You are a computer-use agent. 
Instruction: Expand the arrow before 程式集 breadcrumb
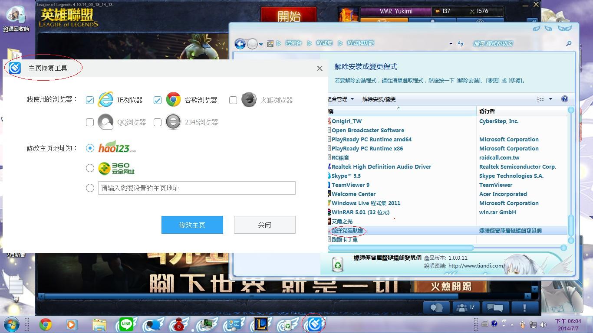point(310,43)
